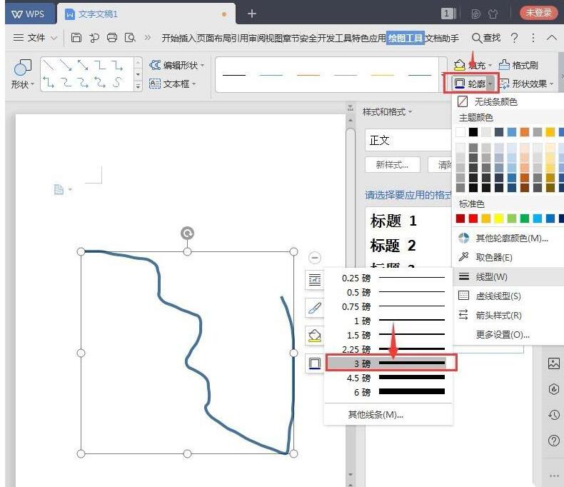Switch to the 插入 ribbon tab
The image size is (564, 487).
pos(188,38)
